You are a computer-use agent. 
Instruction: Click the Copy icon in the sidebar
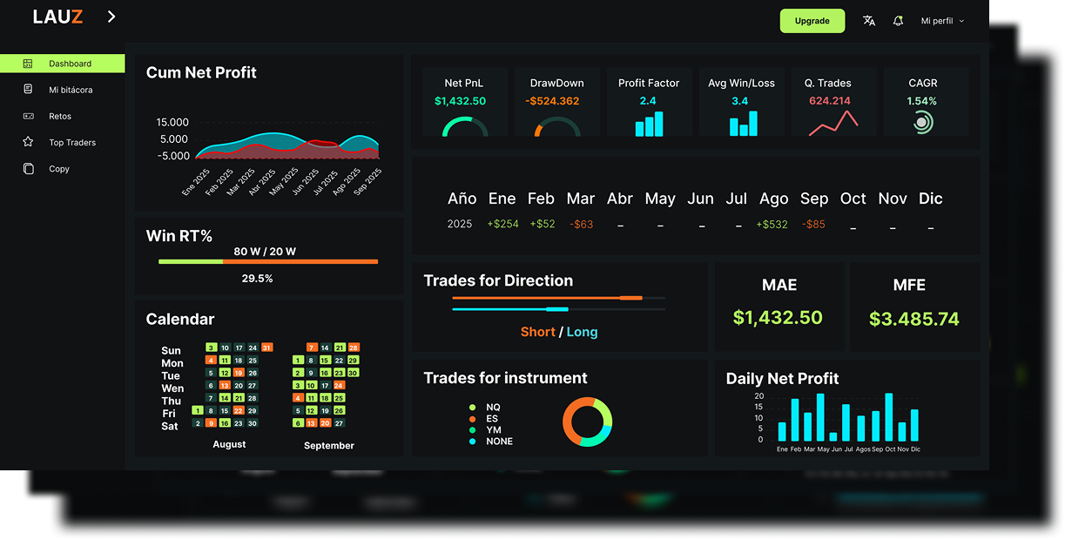pyautogui.click(x=30, y=168)
